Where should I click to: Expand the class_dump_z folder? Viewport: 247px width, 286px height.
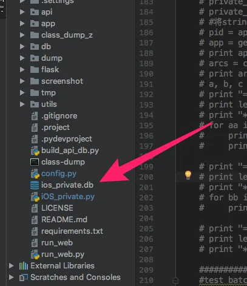22,35
